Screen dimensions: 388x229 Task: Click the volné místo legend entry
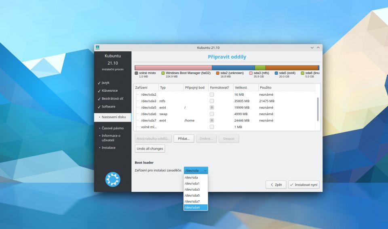pos(145,74)
